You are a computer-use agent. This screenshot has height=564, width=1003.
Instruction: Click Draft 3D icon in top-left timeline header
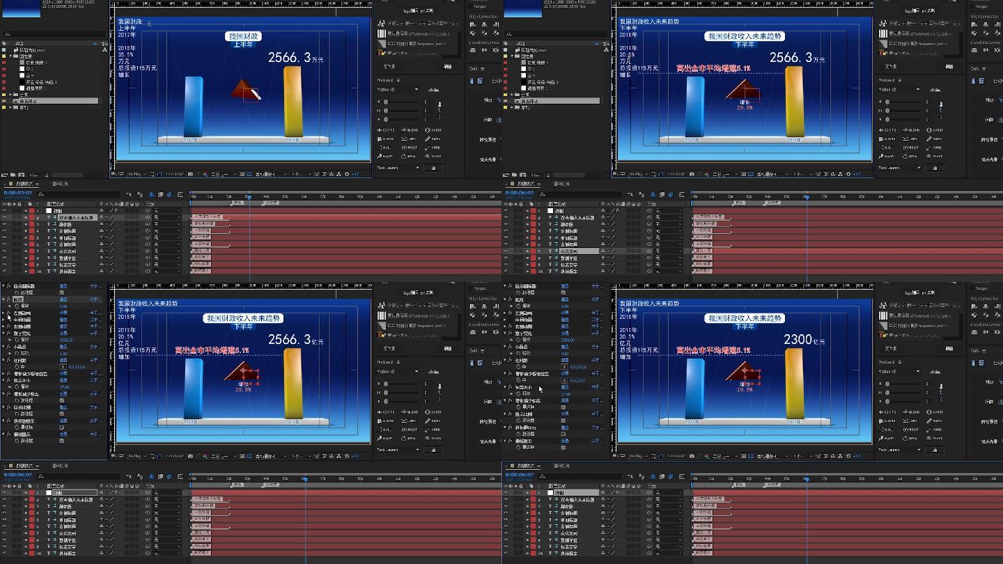140,194
